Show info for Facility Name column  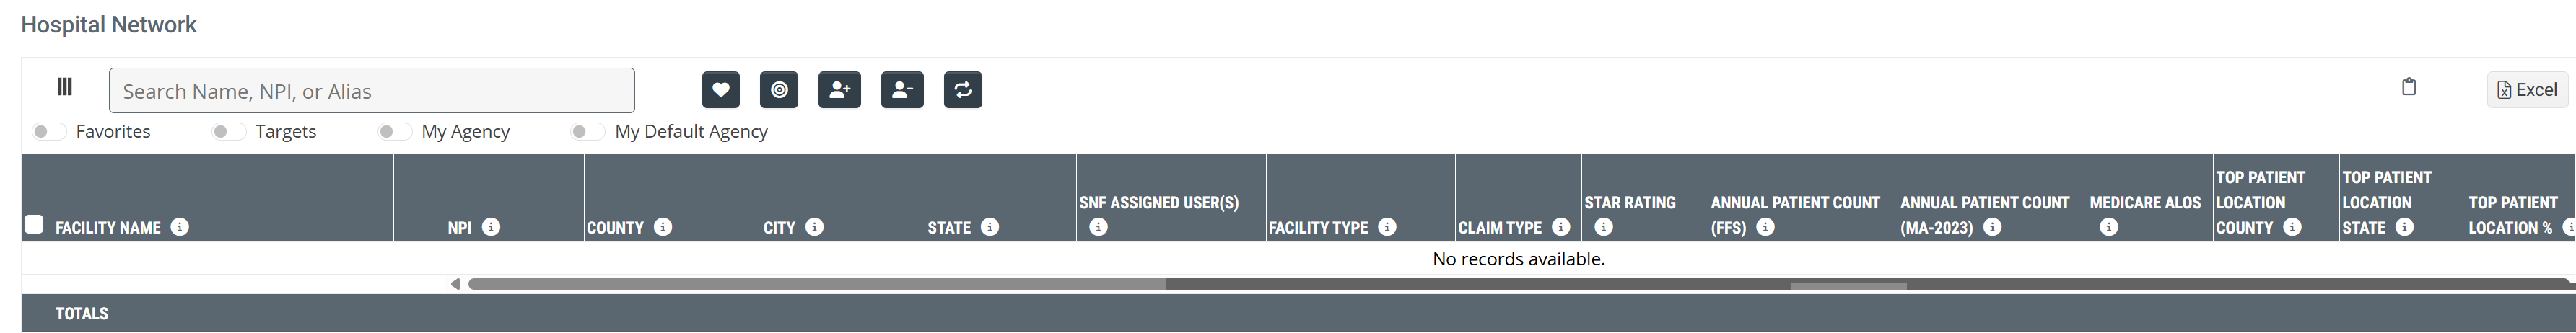(x=180, y=227)
